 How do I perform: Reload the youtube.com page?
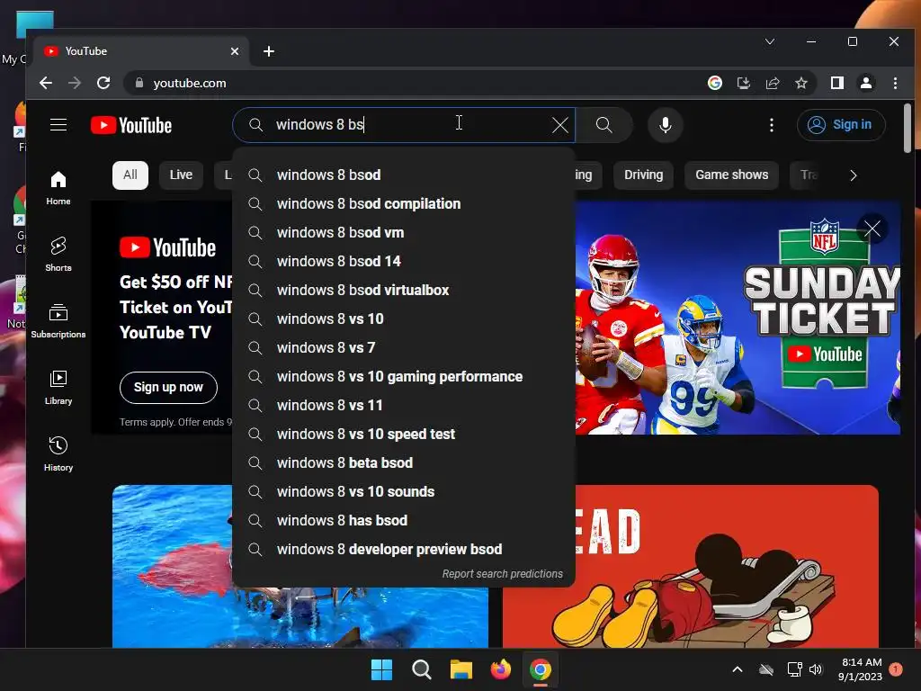[x=103, y=83]
